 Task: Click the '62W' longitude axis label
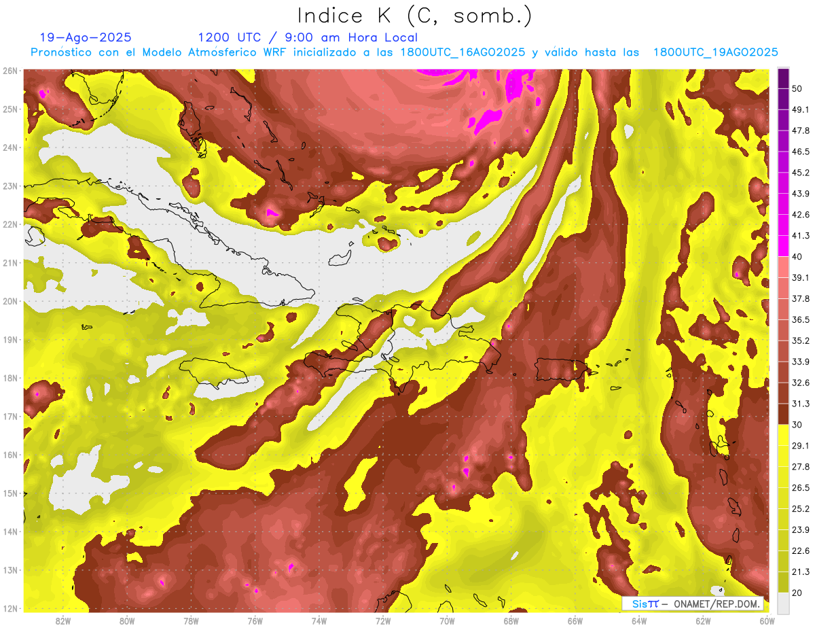pyautogui.click(x=703, y=620)
